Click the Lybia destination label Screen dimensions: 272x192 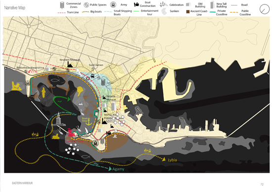click(x=172, y=160)
